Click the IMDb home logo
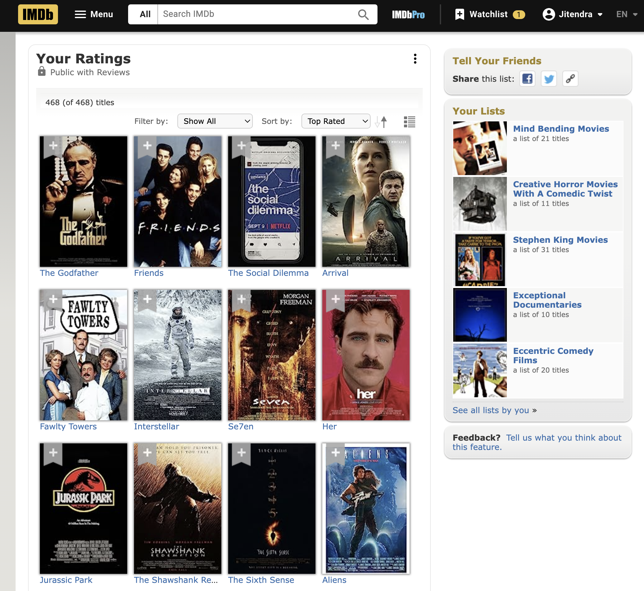The height and width of the screenshot is (591, 644). tap(38, 14)
